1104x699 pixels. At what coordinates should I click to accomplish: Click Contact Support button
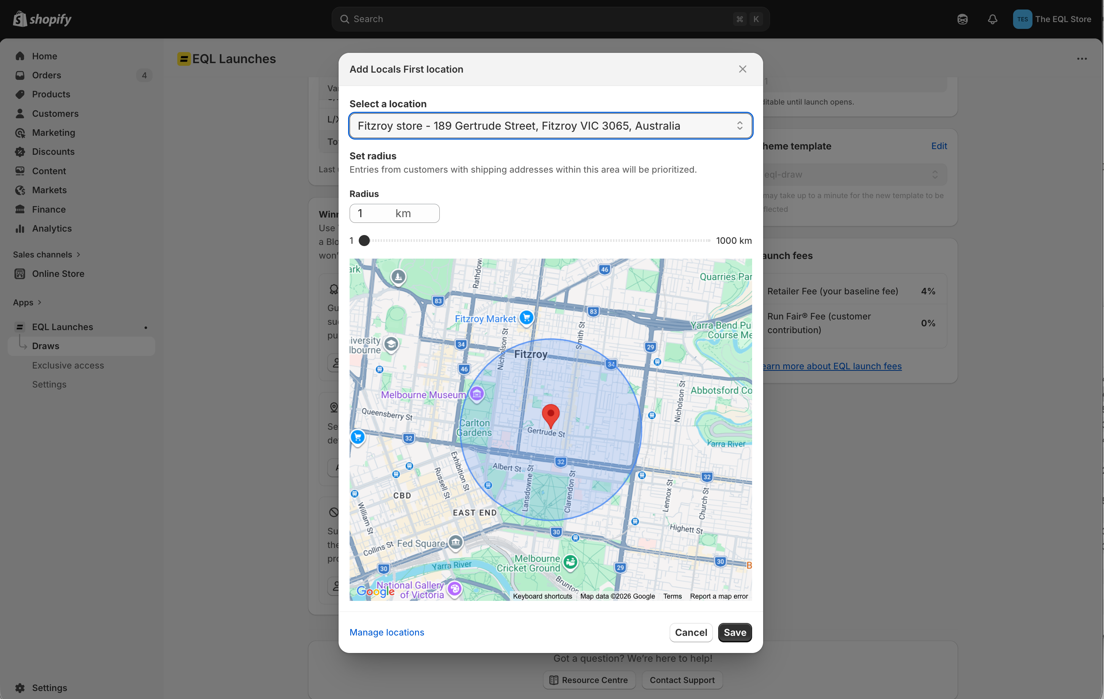682,680
